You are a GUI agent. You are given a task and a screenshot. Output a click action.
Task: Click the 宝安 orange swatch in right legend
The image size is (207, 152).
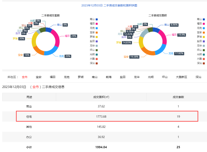click(204, 32)
